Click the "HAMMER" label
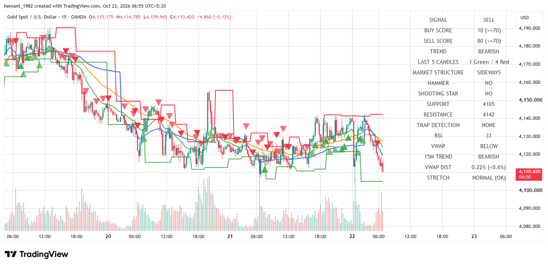The height and width of the screenshot is (266, 548). pos(438,83)
